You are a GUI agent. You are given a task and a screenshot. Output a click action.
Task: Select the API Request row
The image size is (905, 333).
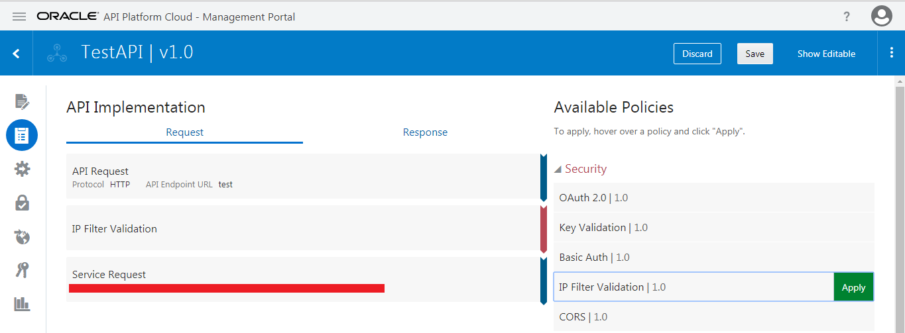304,177
